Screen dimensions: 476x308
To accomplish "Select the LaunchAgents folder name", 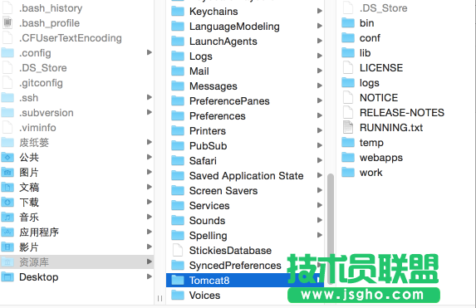I will click(223, 42).
